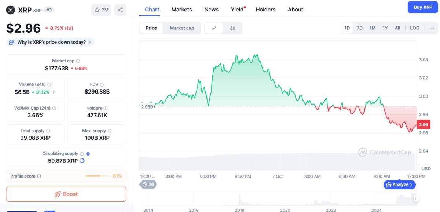The image size is (440, 212).
Task: Select the 1M time range
Action: pyautogui.click(x=373, y=28)
